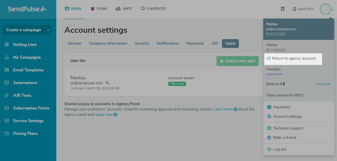Click the Add funds link

pos(323,84)
